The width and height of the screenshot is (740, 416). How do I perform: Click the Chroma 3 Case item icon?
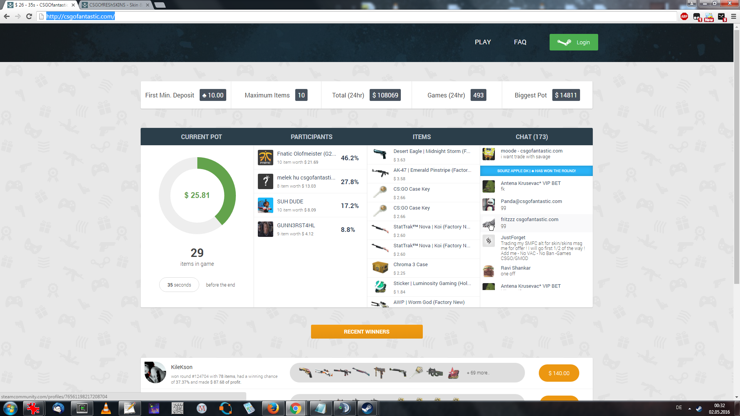click(380, 267)
